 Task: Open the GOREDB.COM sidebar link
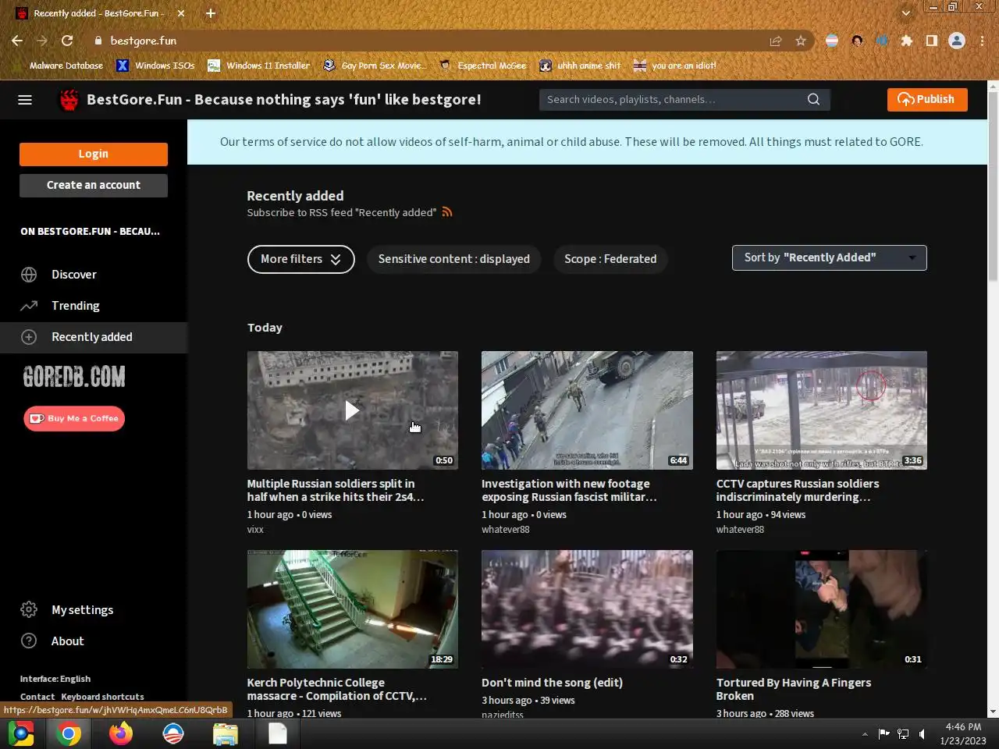pyautogui.click(x=74, y=377)
